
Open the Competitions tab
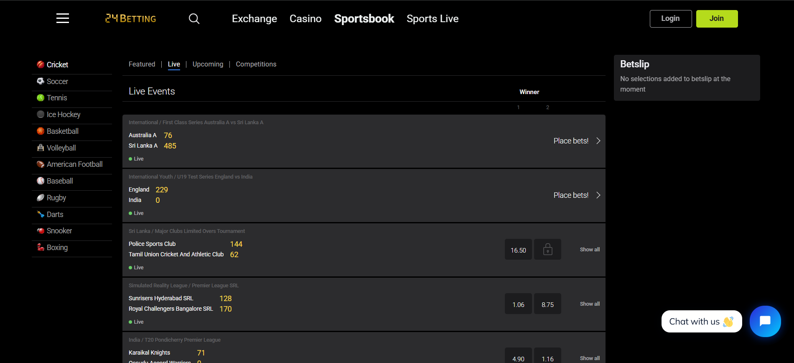click(x=256, y=64)
